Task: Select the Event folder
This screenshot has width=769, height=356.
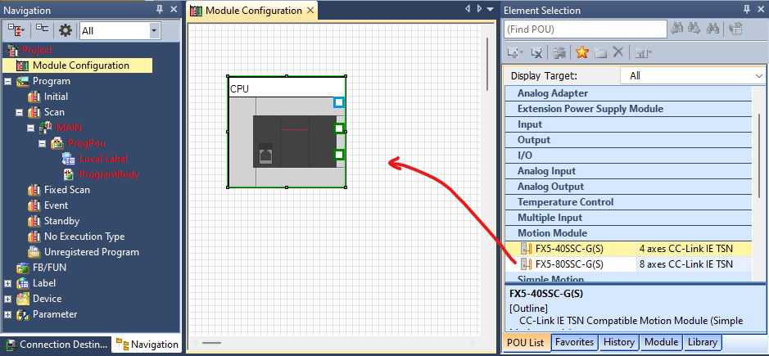Action: tap(56, 205)
